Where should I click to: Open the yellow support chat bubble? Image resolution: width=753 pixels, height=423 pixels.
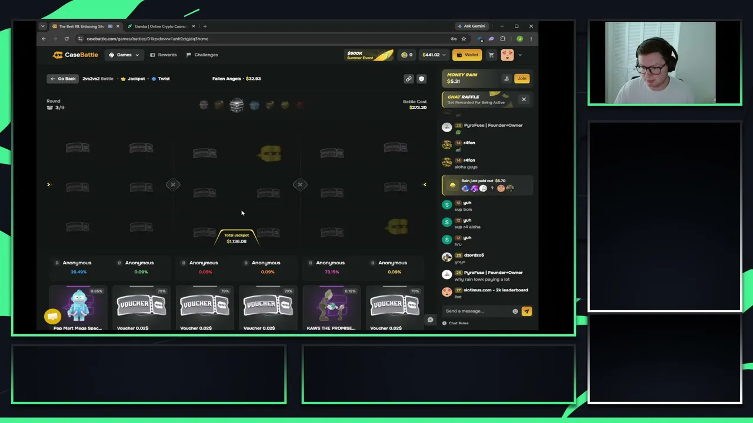[52, 316]
